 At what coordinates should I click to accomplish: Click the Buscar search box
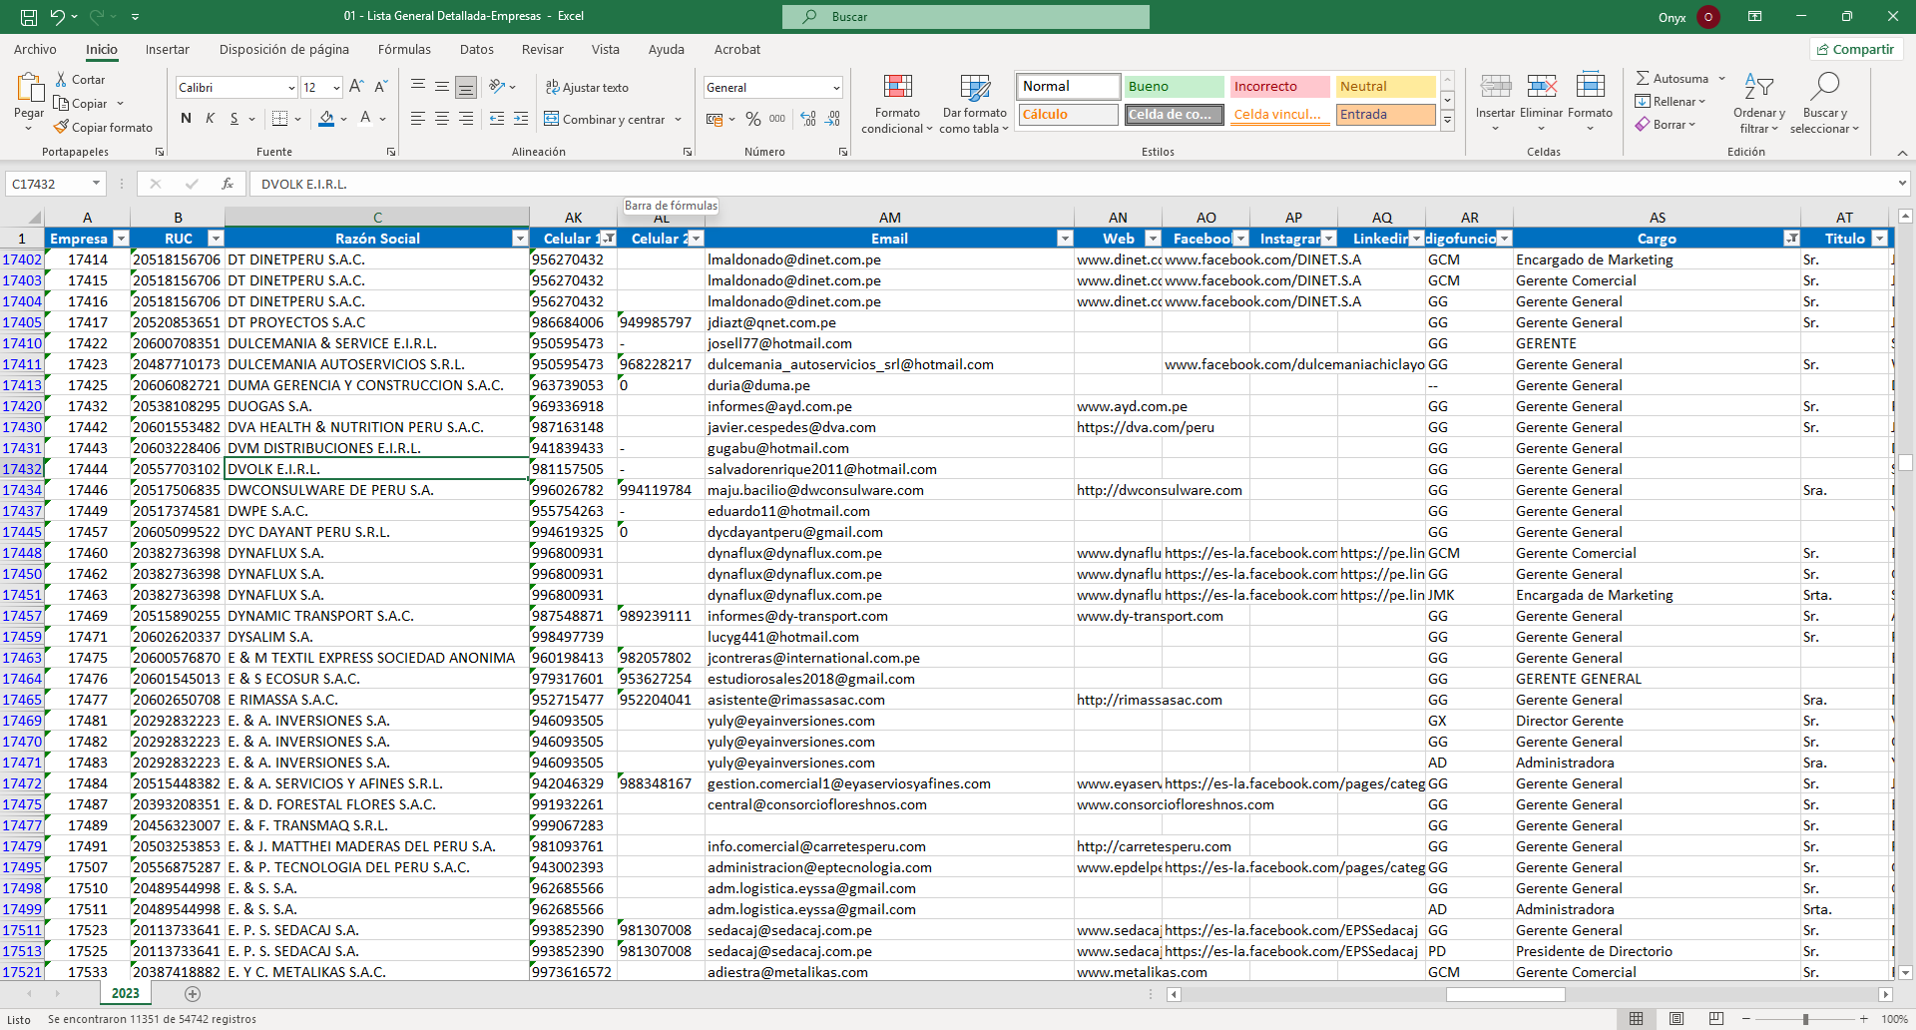(x=966, y=17)
